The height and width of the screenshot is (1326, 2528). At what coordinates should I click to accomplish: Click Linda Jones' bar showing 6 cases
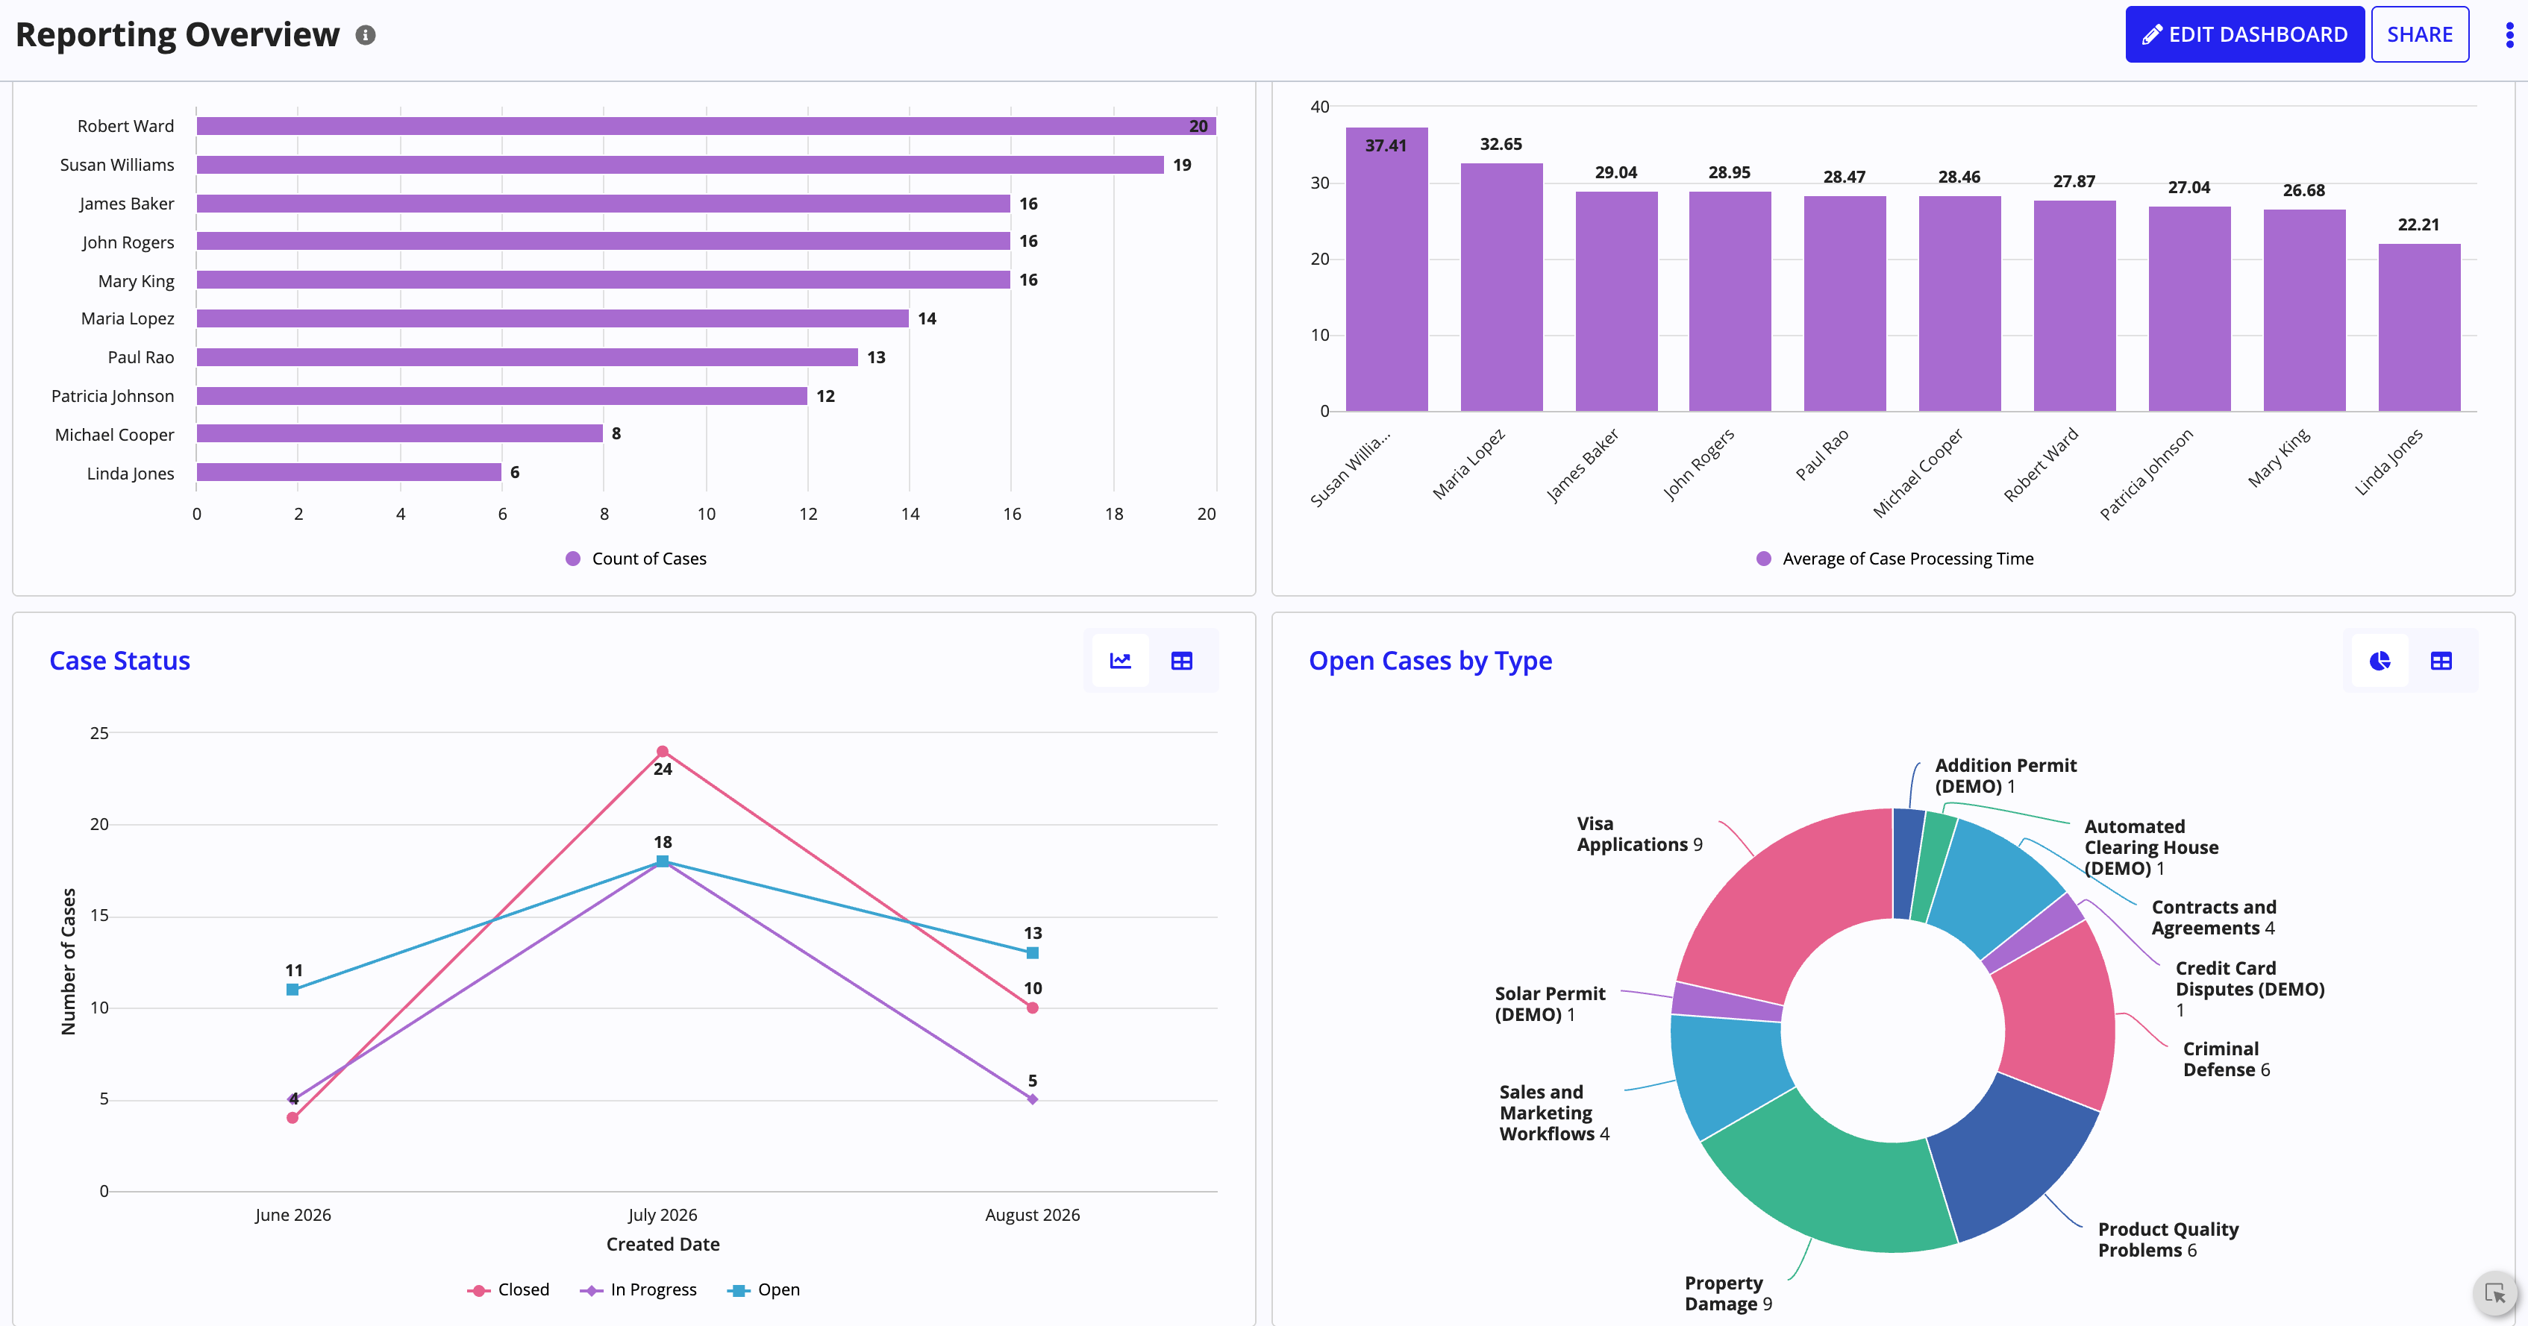point(348,472)
